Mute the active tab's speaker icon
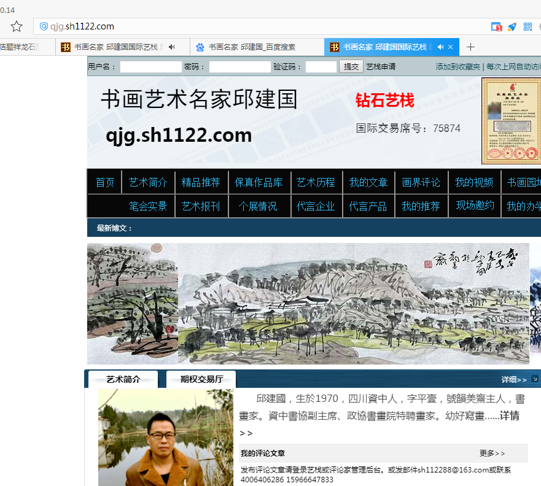The width and height of the screenshot is (541, 486). click(x=440, y=47)
